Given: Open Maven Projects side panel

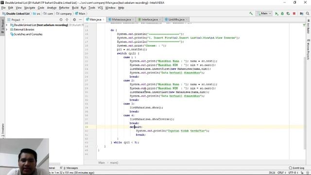Looking at the screenshot, I should (308, 50).
